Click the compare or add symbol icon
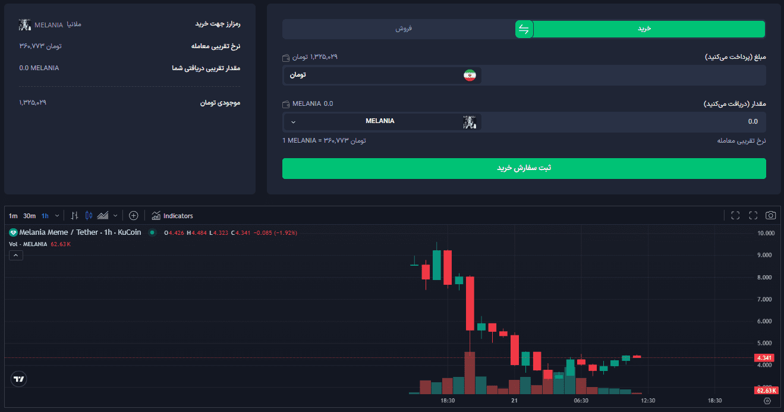 point(134,216)
